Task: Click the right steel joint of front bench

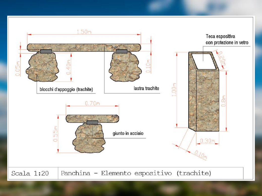Action: 122,51
